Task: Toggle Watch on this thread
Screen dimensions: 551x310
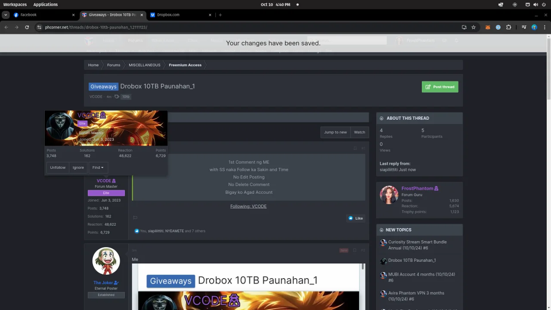Action: 359,132
